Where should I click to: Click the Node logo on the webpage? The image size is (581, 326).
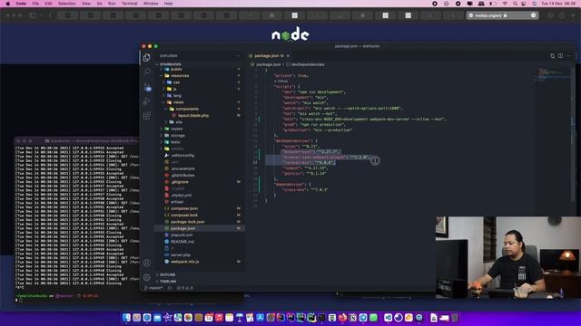[290, 35]
